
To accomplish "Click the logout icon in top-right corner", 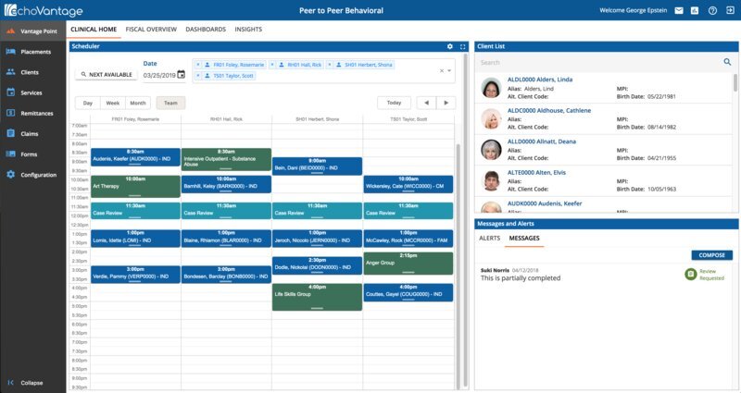I will tap(728, 10).
